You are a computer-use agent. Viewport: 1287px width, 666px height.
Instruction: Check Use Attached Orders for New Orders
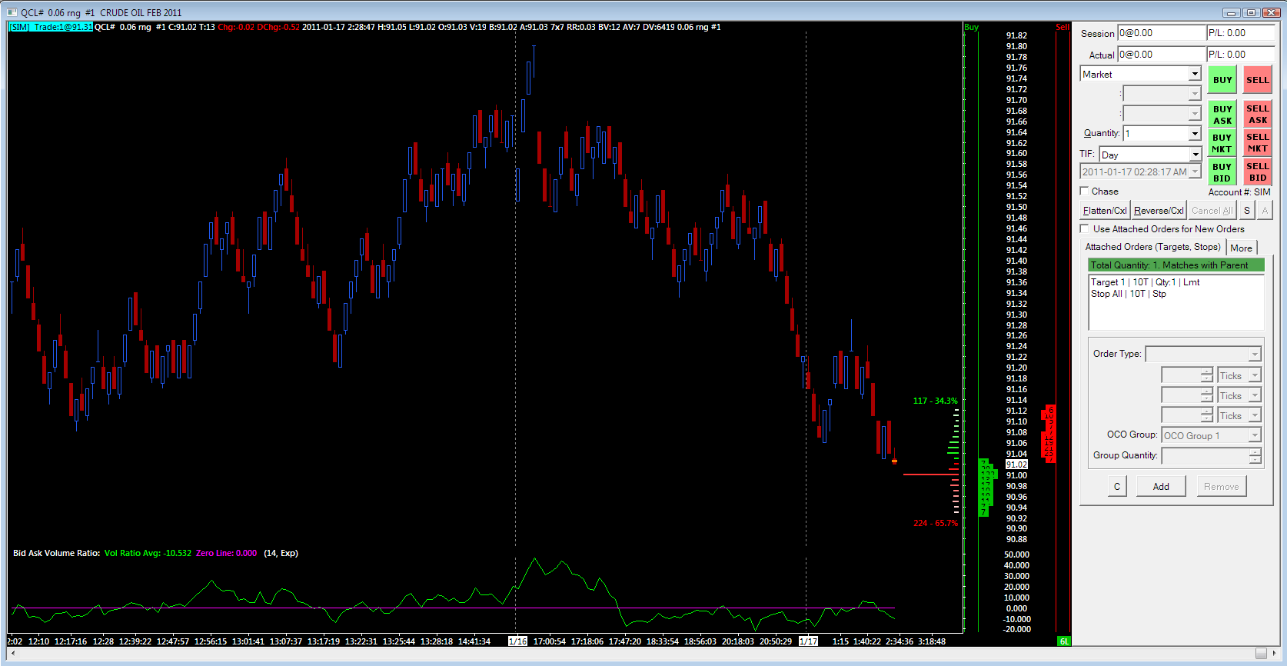coord(1084,228)
